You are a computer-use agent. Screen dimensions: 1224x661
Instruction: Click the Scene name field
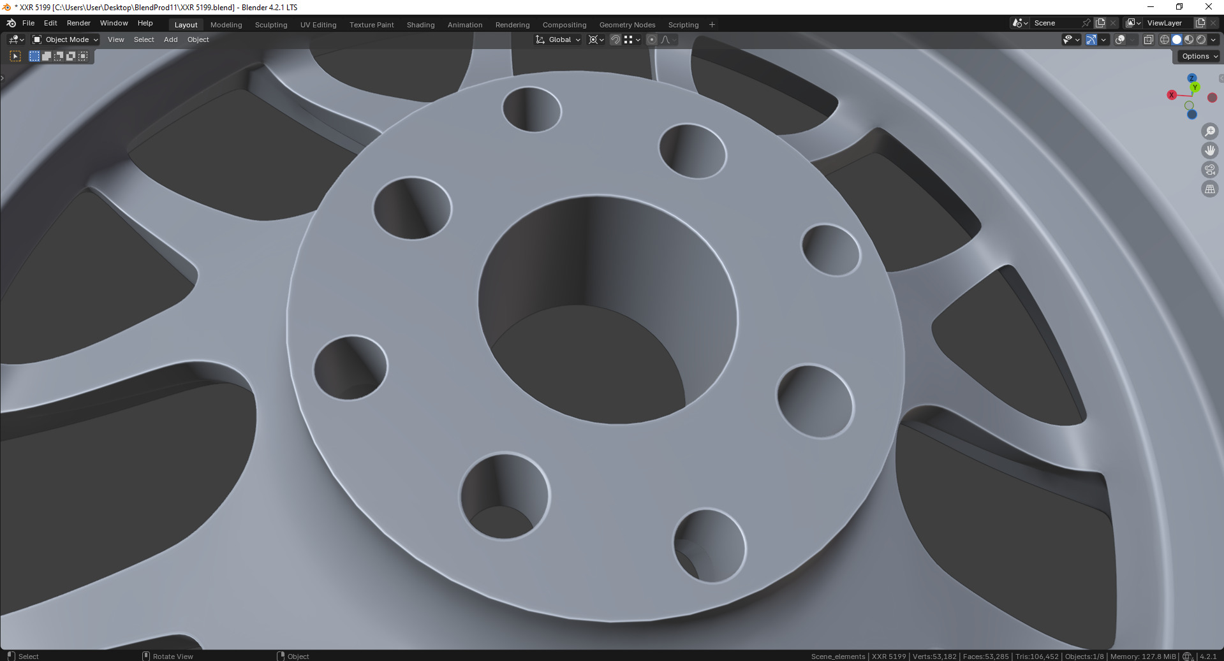(1054, 23)
